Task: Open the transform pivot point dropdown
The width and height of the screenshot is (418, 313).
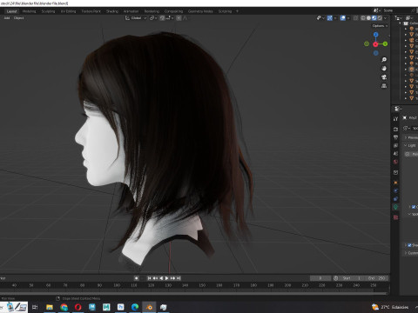Action: pyautogui.click(x=153, y=18)
